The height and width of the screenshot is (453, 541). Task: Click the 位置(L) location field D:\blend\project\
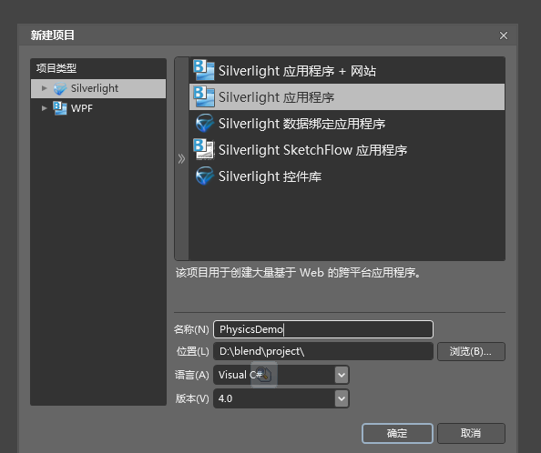[323, 351]
